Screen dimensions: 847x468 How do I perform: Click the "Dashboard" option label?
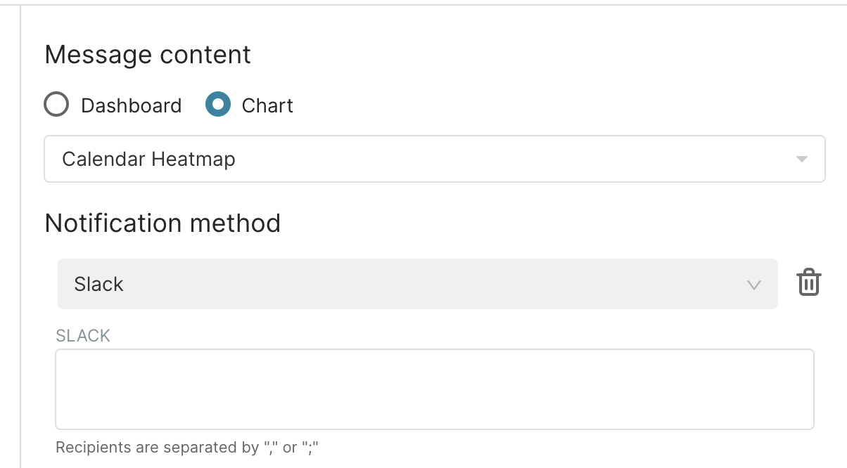[x=131, y=105]
